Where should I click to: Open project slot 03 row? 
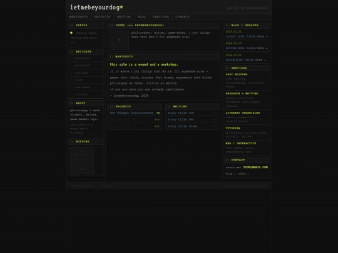pyautogui.click(x=135, y=126)
